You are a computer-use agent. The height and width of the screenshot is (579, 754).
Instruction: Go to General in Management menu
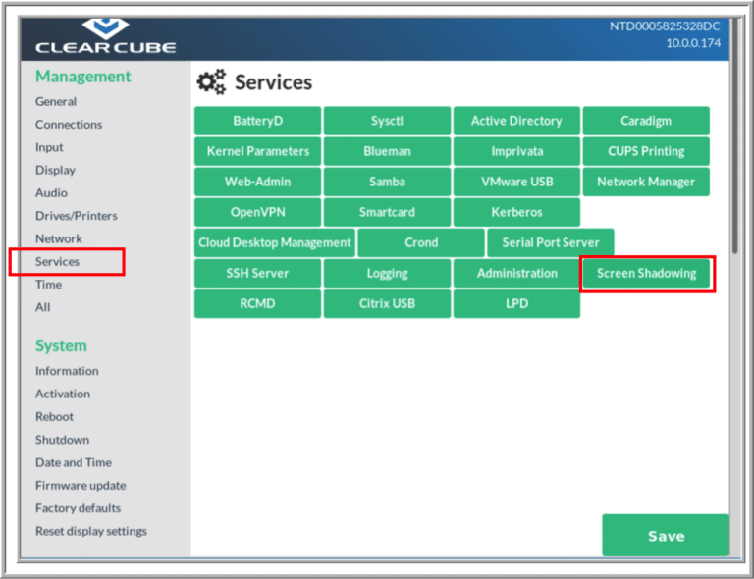pos(56,102)
